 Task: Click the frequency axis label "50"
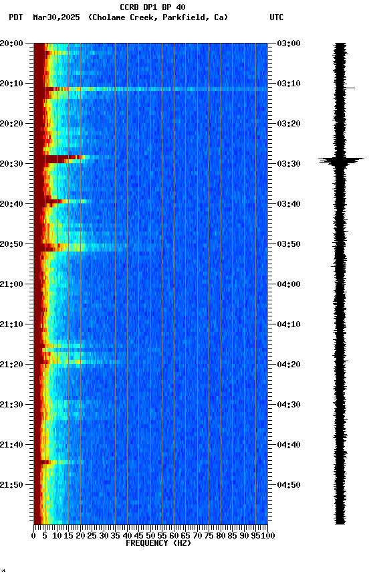150,536
